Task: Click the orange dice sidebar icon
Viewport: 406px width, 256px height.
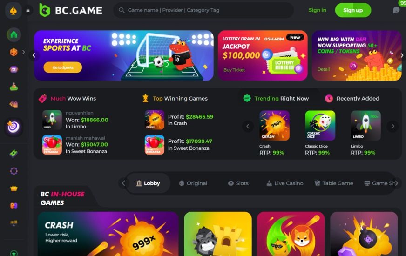Action: coord(14,52)
